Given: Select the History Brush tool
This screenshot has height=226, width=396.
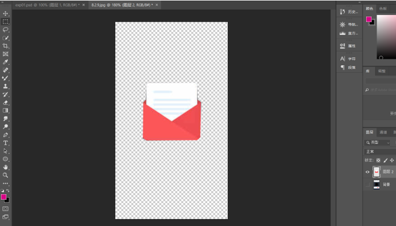Looking at the screenshot, I should tap(5, 94).
